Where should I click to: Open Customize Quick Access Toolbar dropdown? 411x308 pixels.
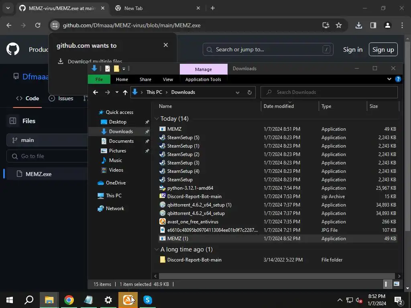pyautogui.click(x=124, y=69)
